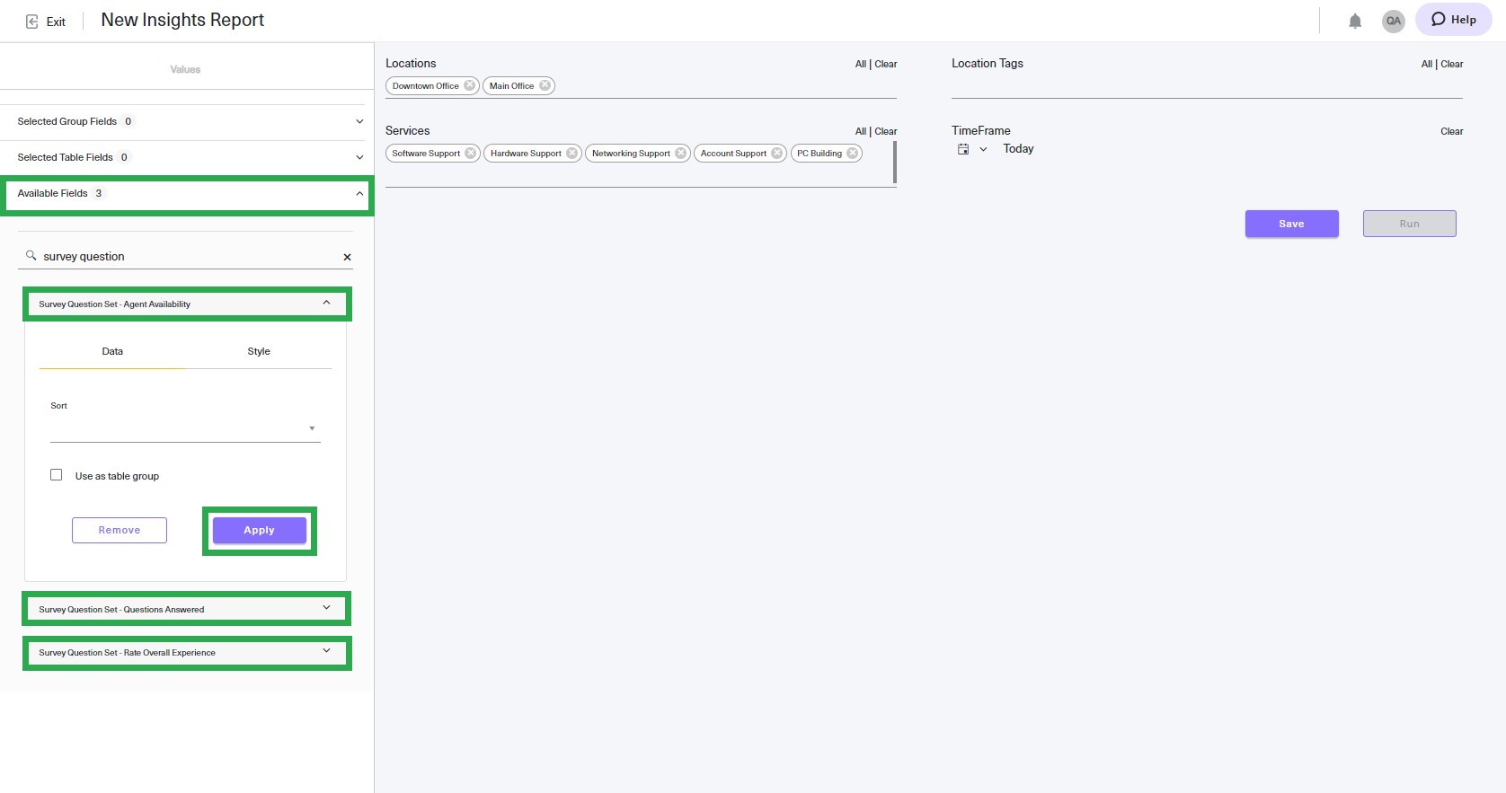This screenshot has width=1506, height=793.
Task: Save the insights report
Action: (x=1291, y=224)
